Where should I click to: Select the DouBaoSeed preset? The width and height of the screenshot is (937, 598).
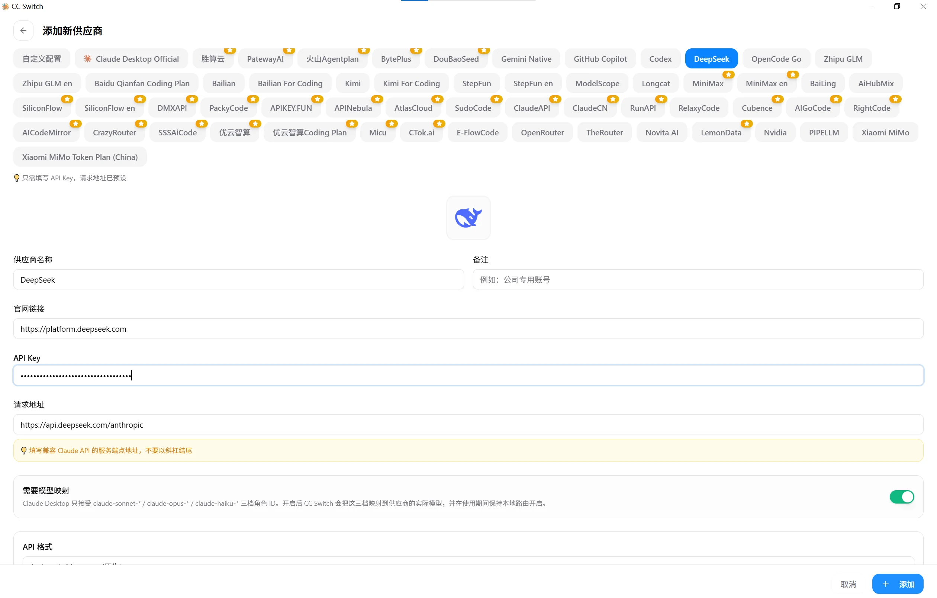(456, 59)
